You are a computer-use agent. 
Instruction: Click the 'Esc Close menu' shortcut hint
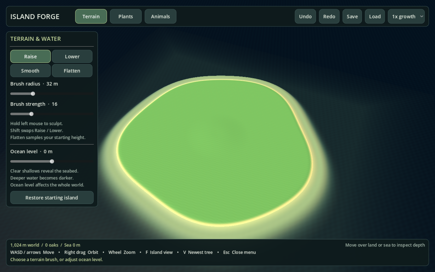coord(240,252)
